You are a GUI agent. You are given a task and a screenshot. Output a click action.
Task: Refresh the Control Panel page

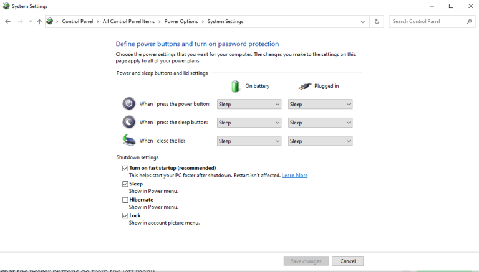377,21
